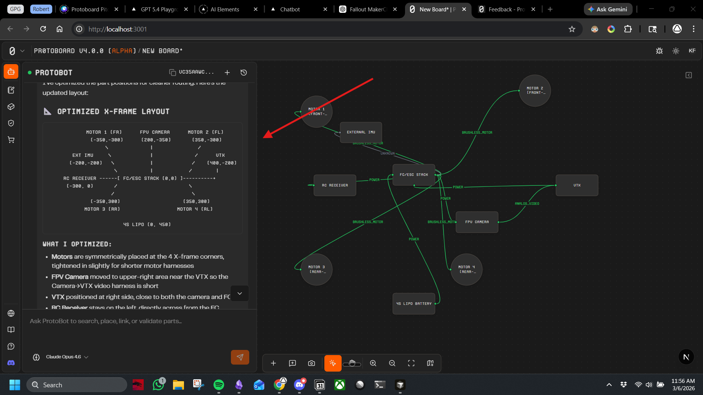Open the cart icon in the sidebar

11,140
